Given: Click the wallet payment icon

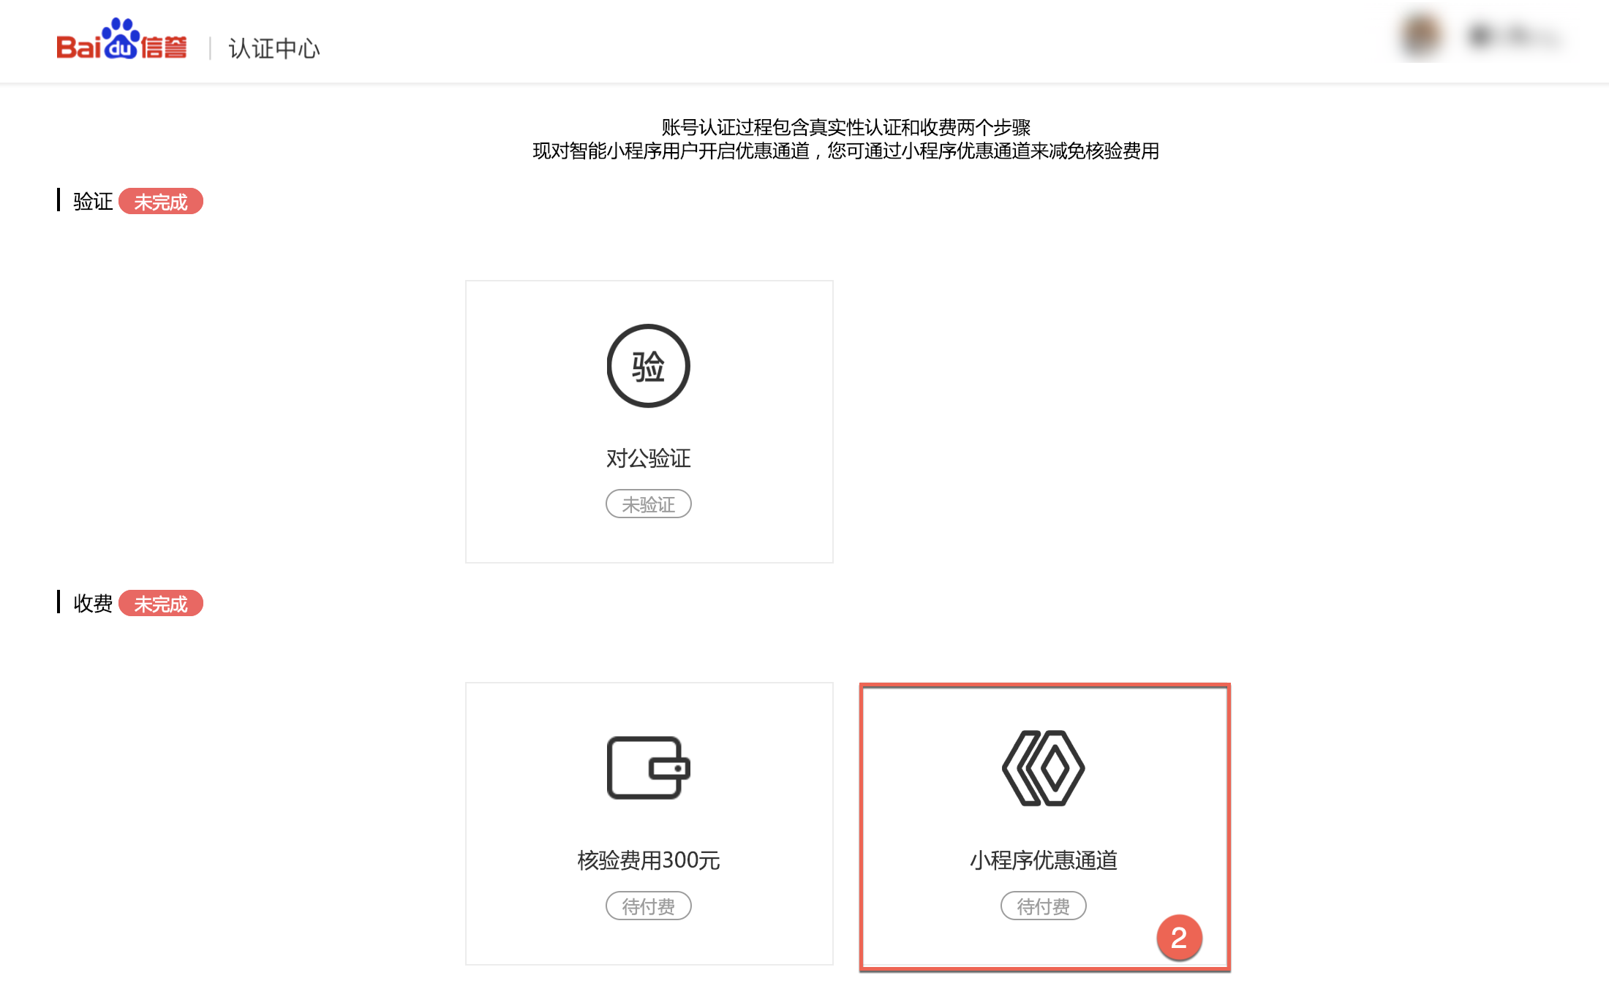Looking at the screenshot, I should coord(648,767).
